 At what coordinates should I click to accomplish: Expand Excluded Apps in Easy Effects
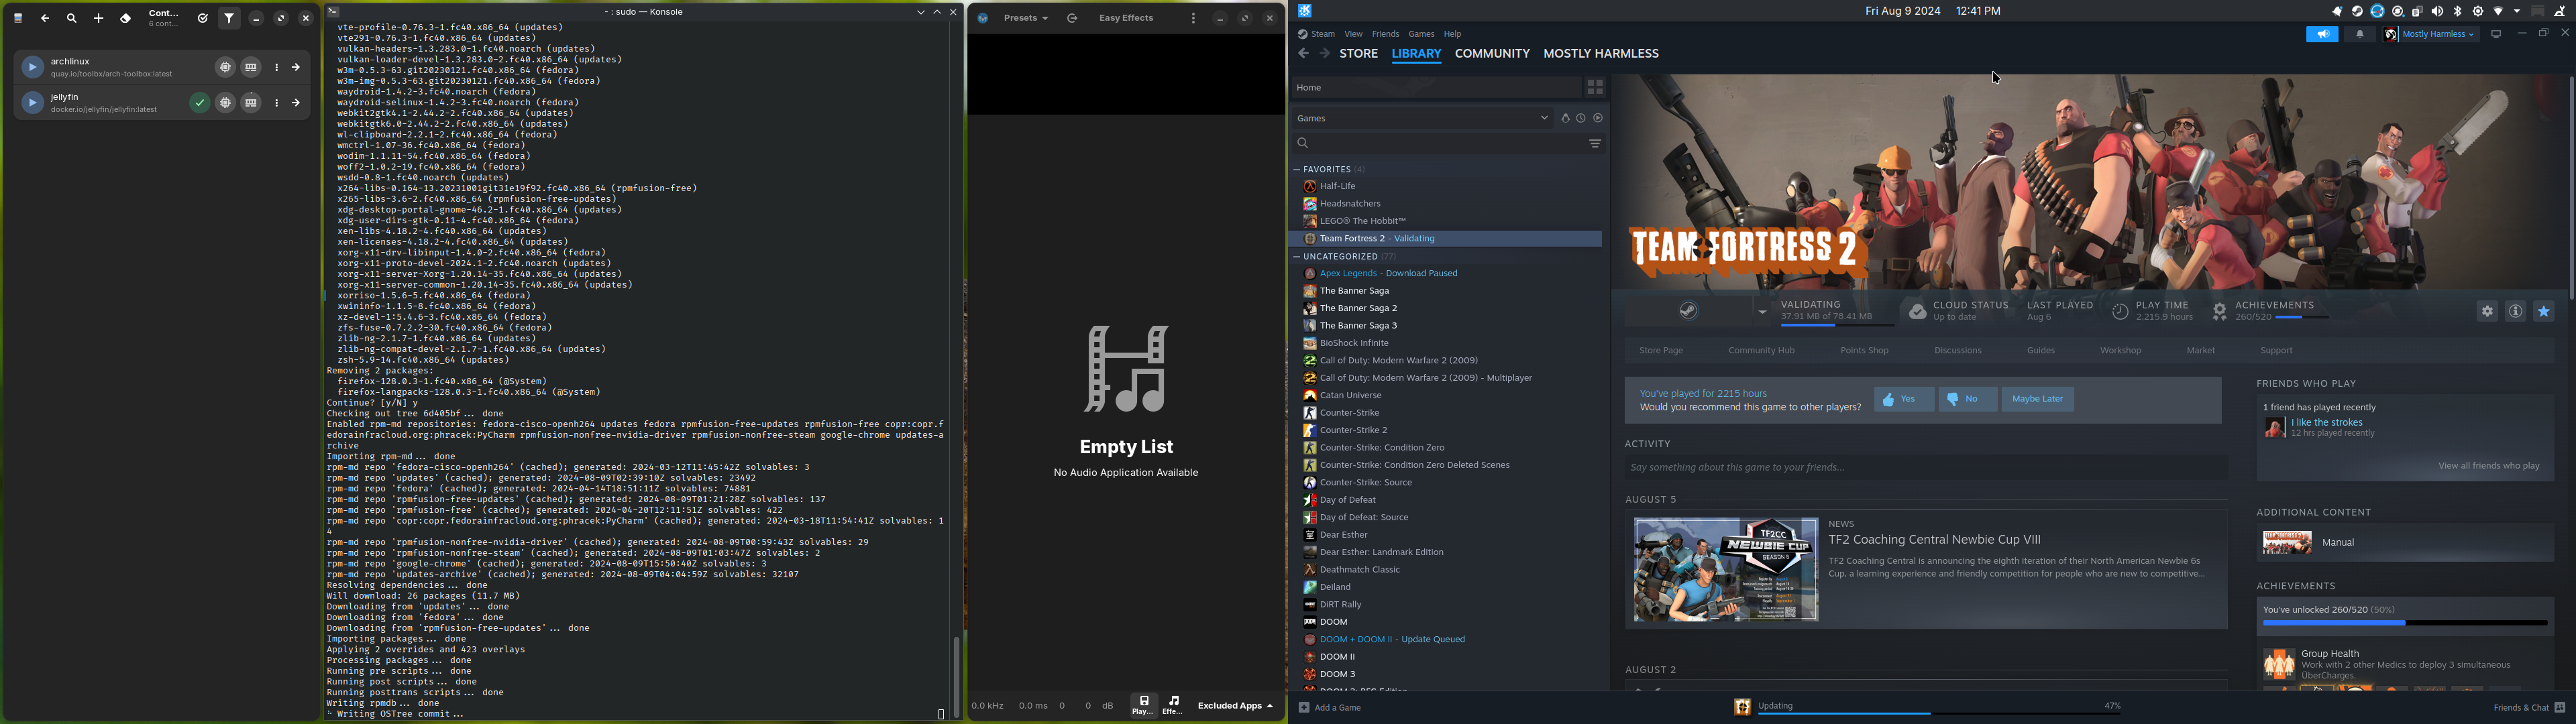click(1236, 706)
